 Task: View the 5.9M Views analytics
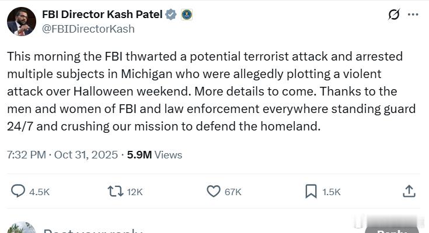click(x=154, y=155)
